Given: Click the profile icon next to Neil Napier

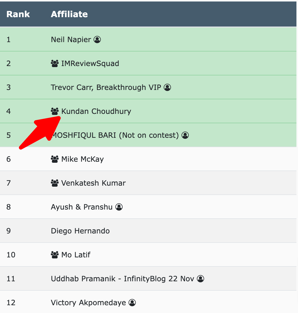Looking at the screenshot, I should tap(97, 40).
